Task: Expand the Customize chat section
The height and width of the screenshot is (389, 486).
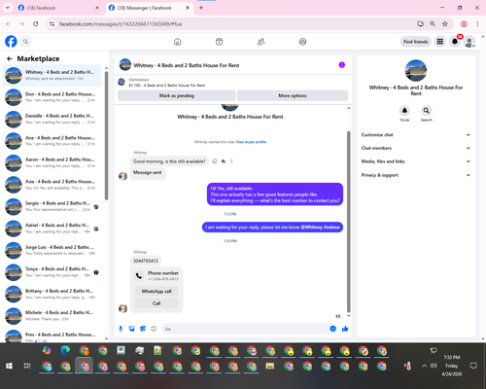Action: (x=416, y=135)
